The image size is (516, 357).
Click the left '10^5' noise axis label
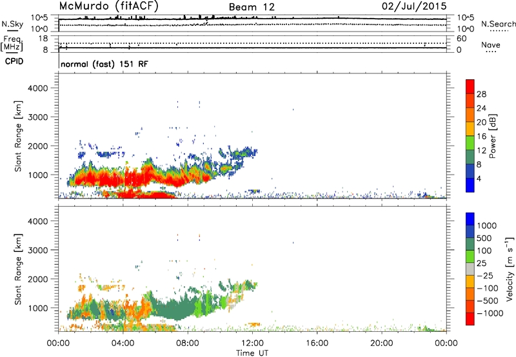pos(39,17)
